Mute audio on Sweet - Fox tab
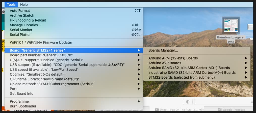 pos(201,110)
